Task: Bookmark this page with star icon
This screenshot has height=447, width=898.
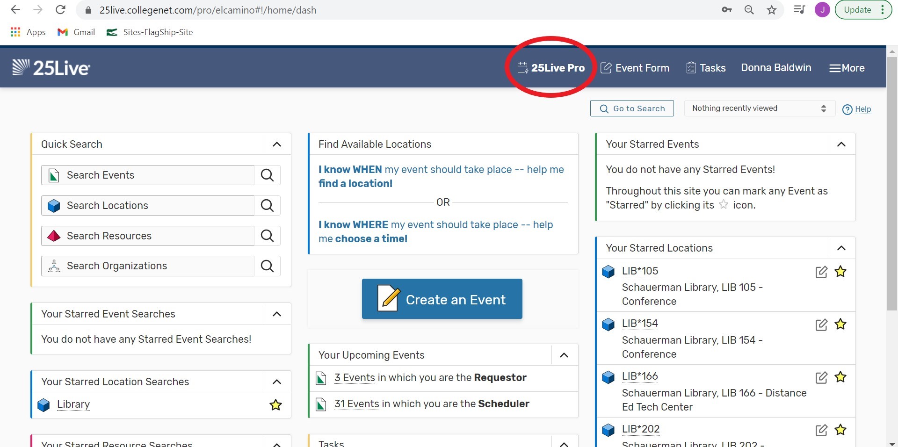Action: click(x=772, y=10)
